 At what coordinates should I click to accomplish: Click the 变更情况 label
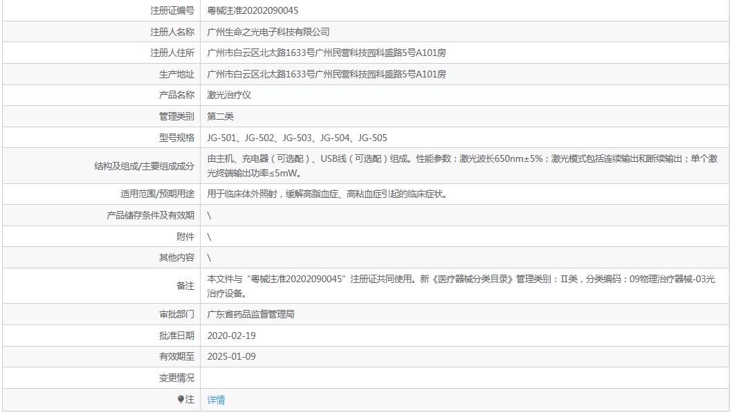(176, 378)
